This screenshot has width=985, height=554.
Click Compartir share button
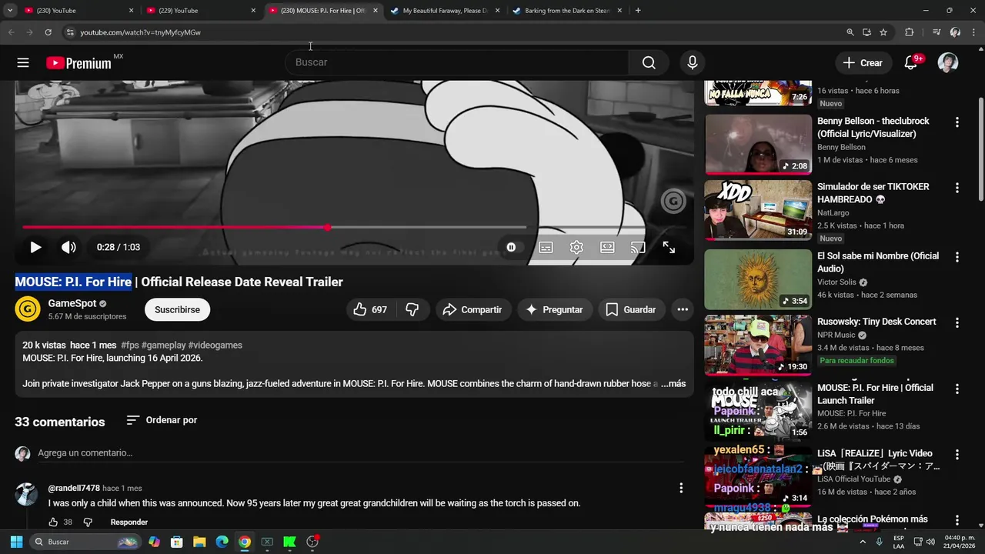coord(473,309)
